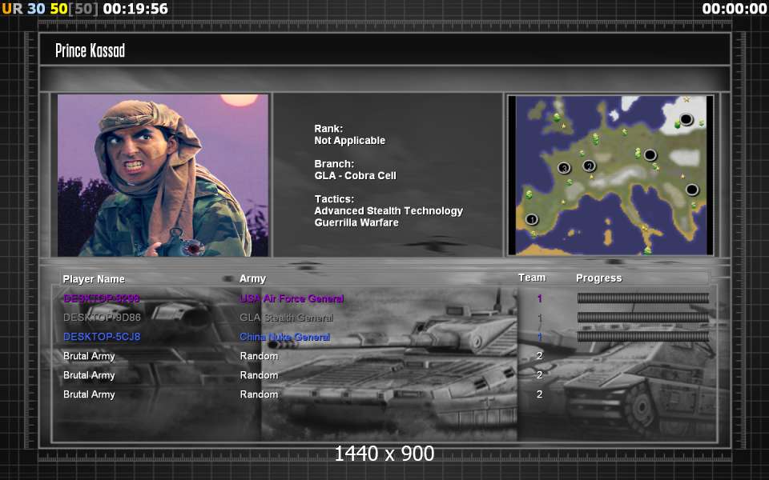Click USA Air Force General army

[292, 298]
